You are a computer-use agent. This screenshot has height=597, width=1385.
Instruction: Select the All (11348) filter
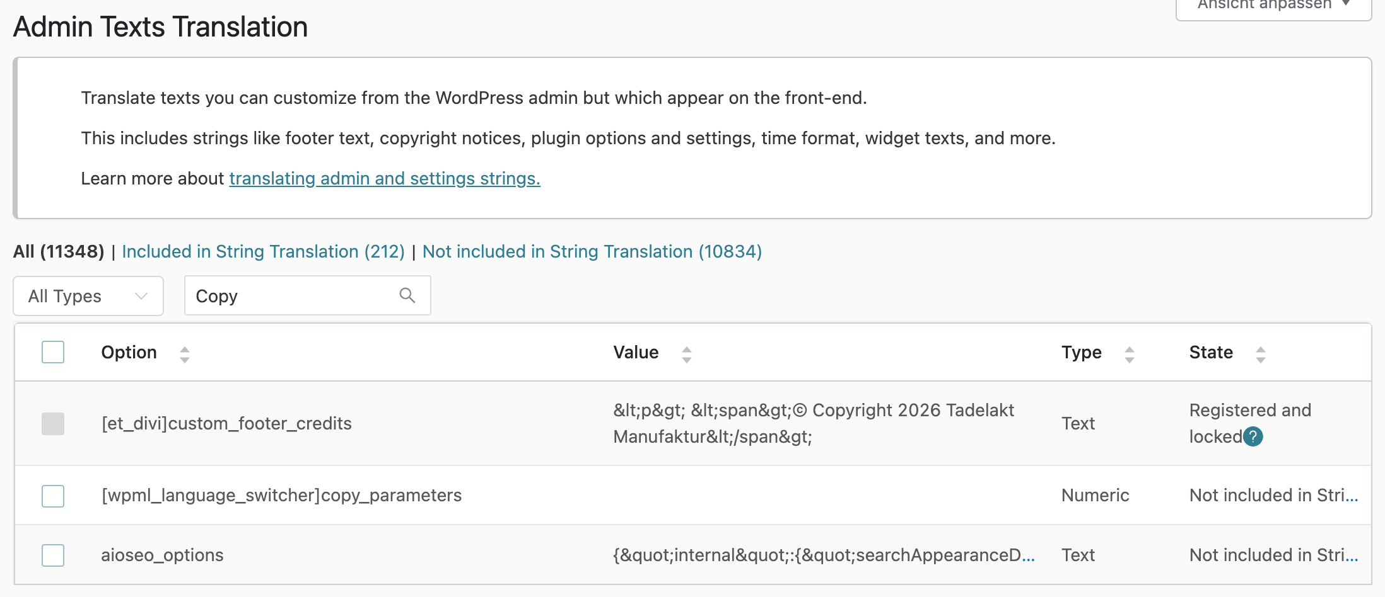click(x=59, y=251)
